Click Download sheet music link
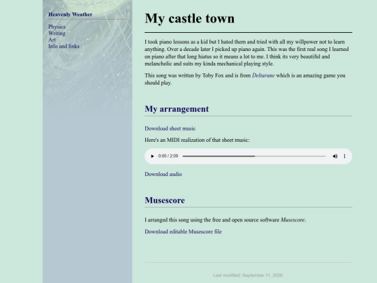Screen dimensions: 377x283 tap(170, 129)
